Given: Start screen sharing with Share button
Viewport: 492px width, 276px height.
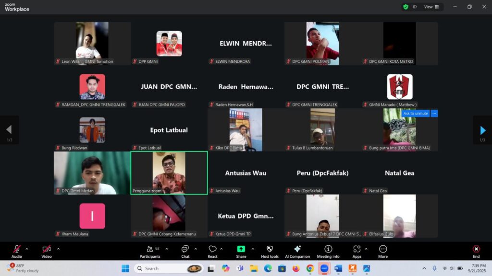Looking at the screenshot, I should point(241,251).
